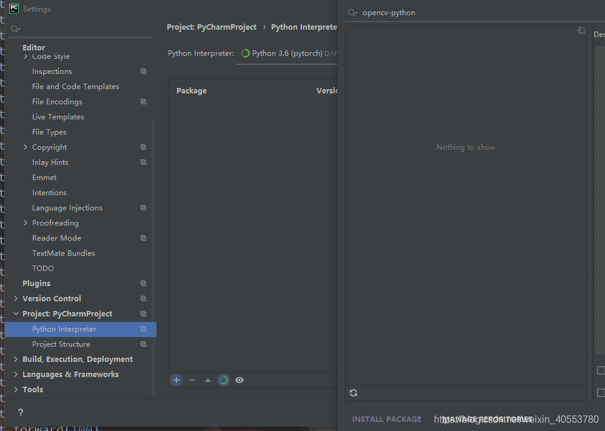Screen dimensions: 605x431
Task: Click the add package plus button
Action: (x=176, y=380)
